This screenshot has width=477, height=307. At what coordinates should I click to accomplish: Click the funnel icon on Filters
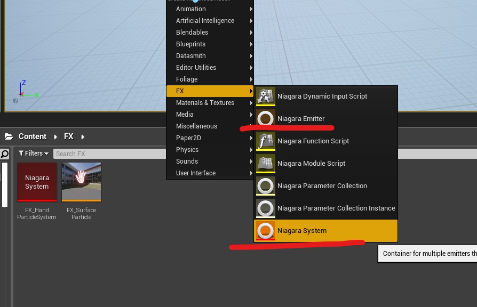click(21, 153)
